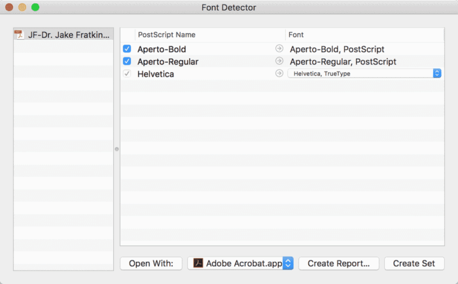Click the Open With: button
Viewport: 458px width, 284px height.
pos(151,263)
